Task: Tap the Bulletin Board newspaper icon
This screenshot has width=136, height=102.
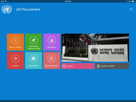Action: tap(52, 58)
